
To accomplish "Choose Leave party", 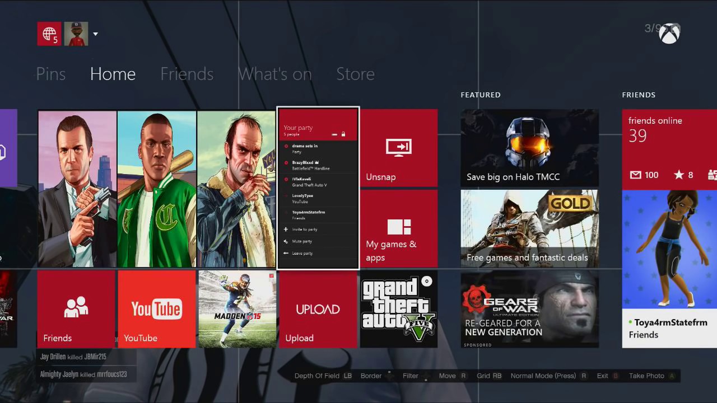I will 318,254.
